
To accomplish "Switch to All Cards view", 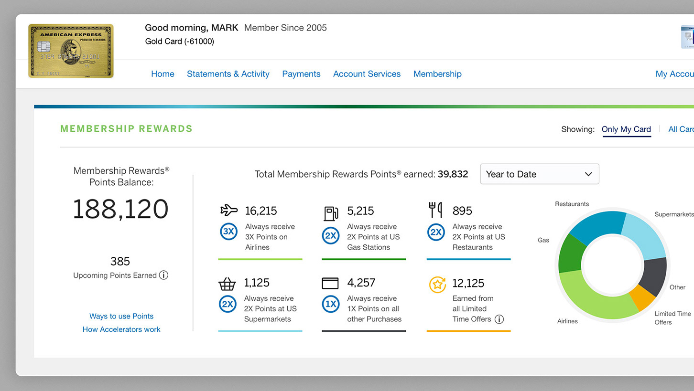I will (681, 129).
